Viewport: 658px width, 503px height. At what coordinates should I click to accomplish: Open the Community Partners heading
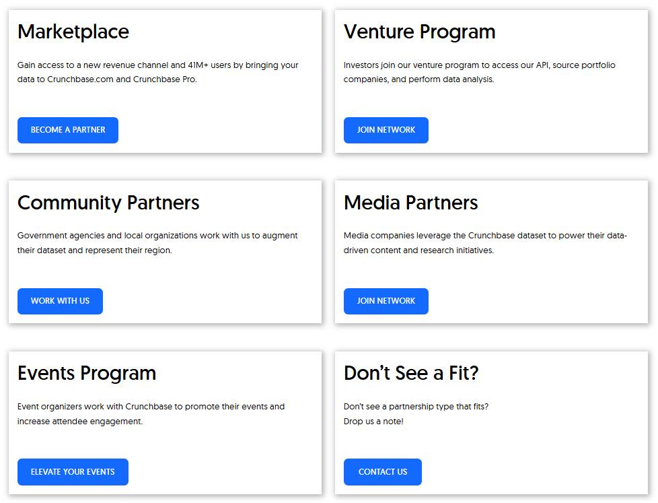108,203
